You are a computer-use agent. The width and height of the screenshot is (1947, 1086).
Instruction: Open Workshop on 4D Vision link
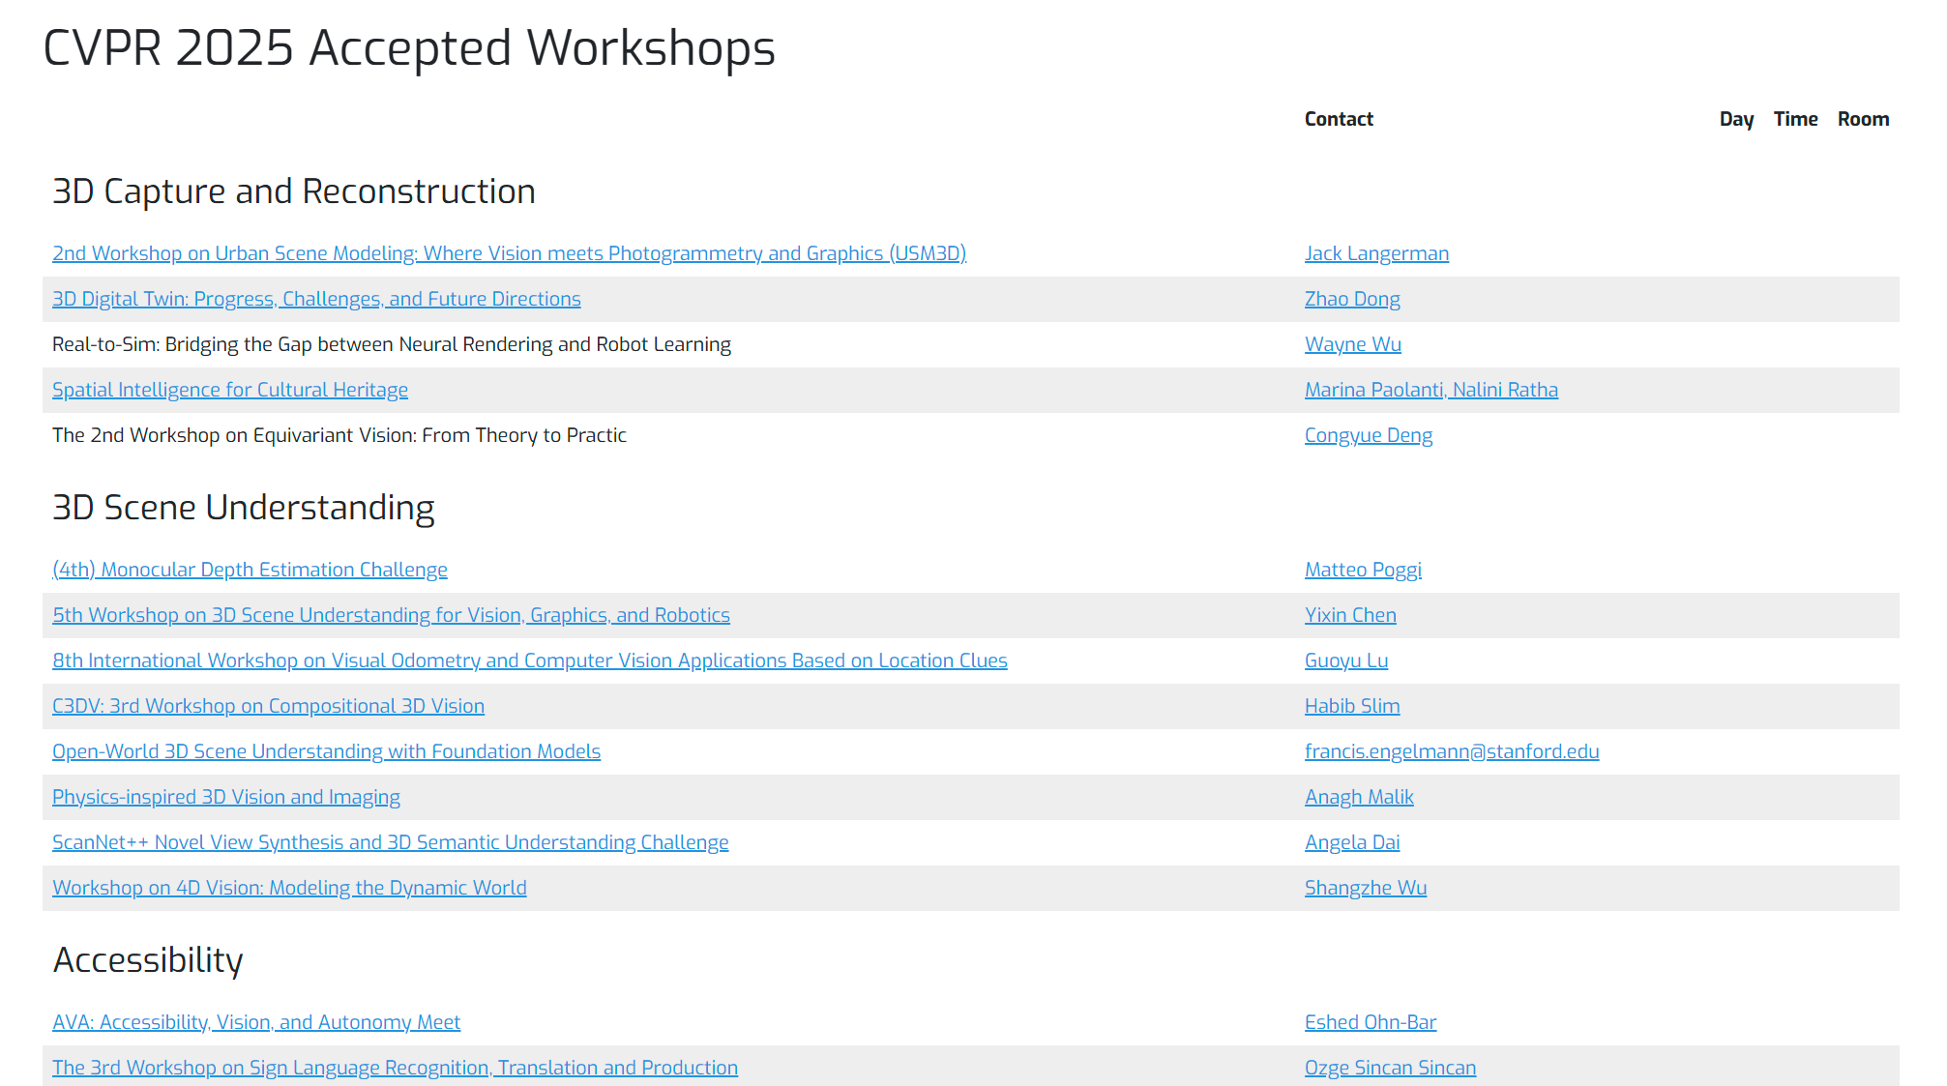pyautogui.click(x=289, y=887)
